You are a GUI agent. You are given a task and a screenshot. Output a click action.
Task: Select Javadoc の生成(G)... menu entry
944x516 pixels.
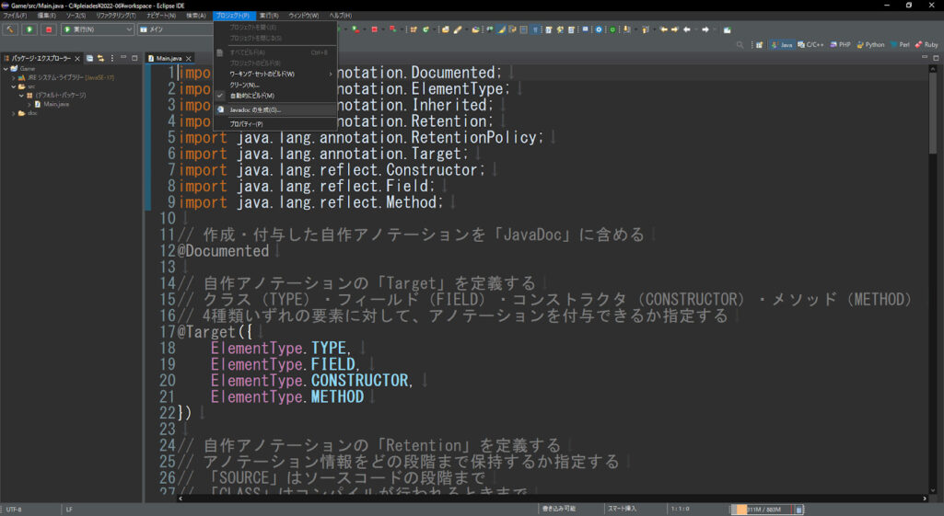(x=275, y=110)
